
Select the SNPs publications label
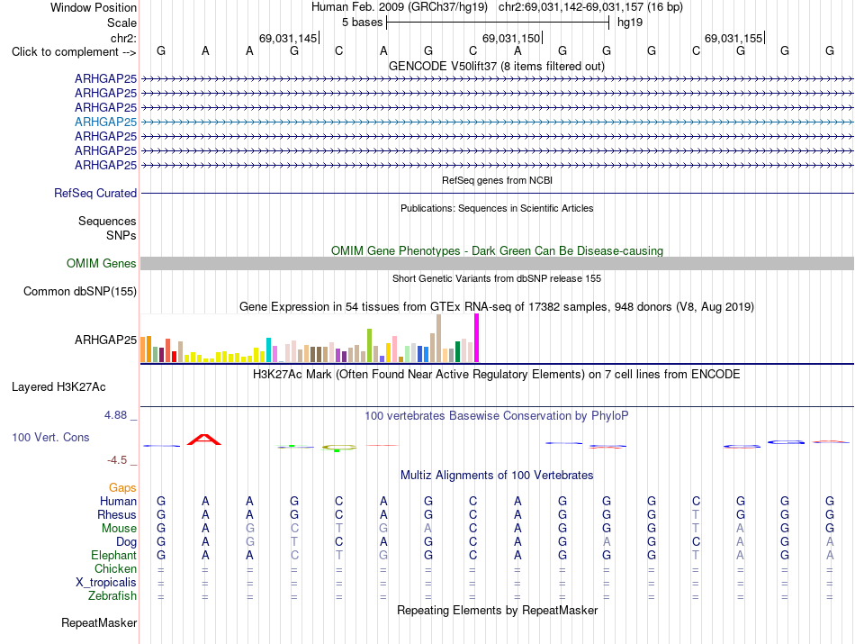[x=121, y=235]
